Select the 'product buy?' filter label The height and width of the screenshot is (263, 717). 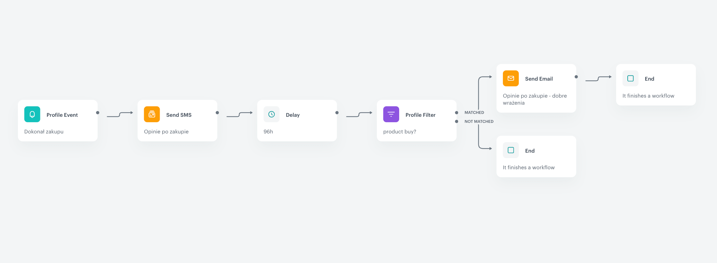pyautogui.click(x=399, y=131)
